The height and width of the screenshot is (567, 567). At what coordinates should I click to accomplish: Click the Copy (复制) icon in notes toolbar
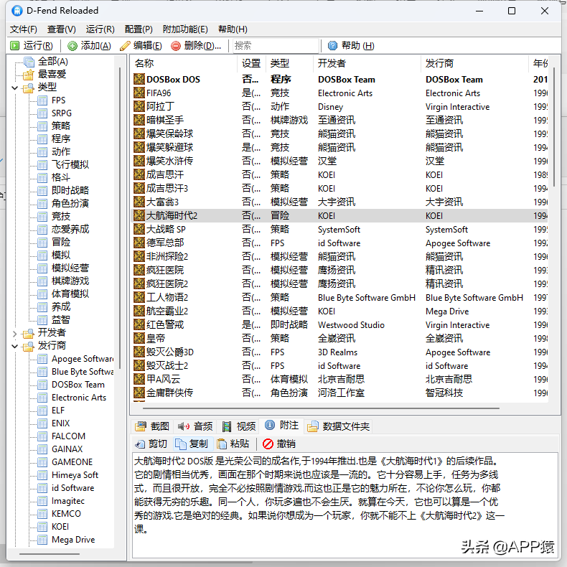pos(180,444)
